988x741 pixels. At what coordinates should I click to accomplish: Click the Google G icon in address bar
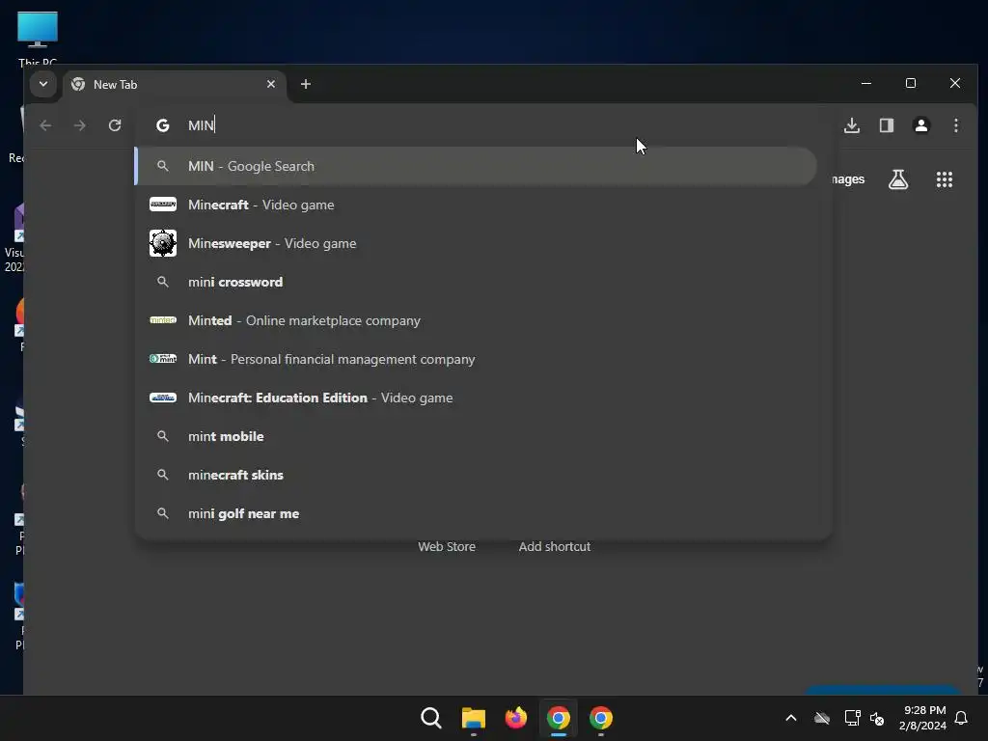(x=162, y=125)
